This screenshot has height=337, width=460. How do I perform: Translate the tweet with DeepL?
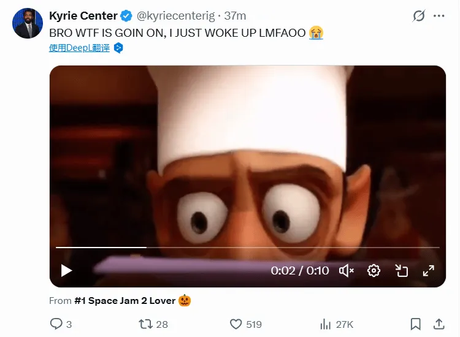point(80,48)
